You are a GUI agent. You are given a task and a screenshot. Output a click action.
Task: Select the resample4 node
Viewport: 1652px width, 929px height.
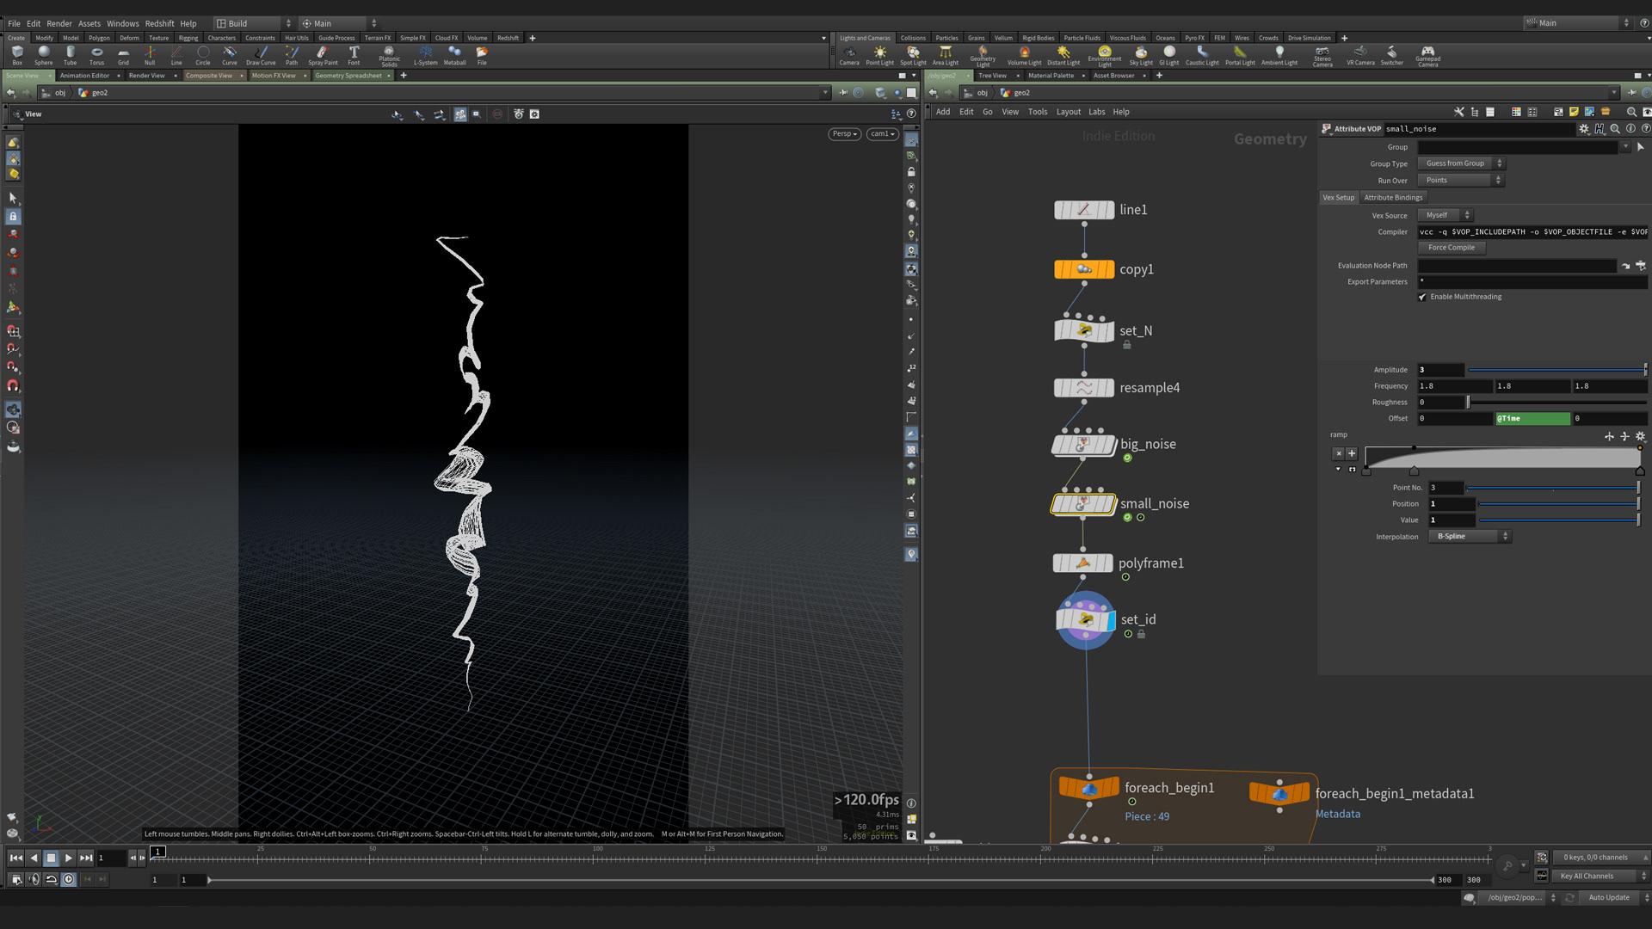tap(1084, 388)
